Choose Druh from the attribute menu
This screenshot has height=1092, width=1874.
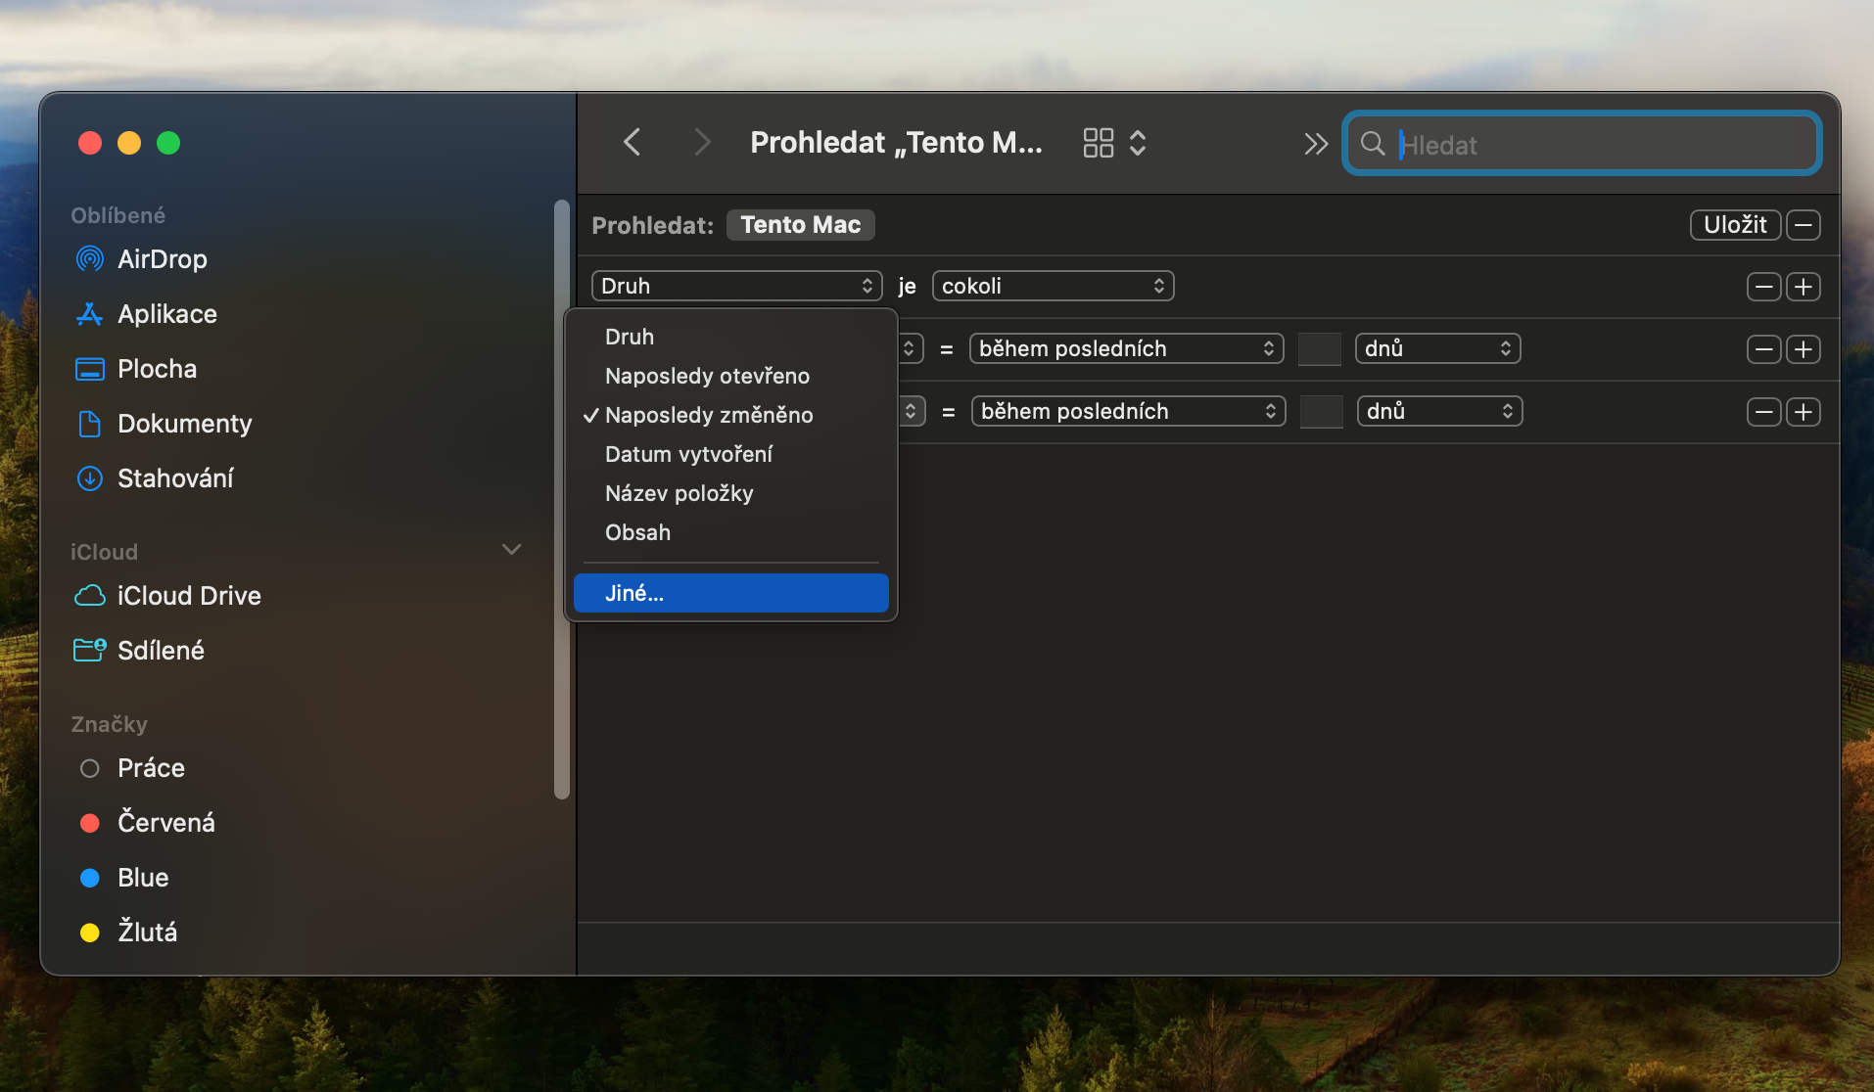731,337
